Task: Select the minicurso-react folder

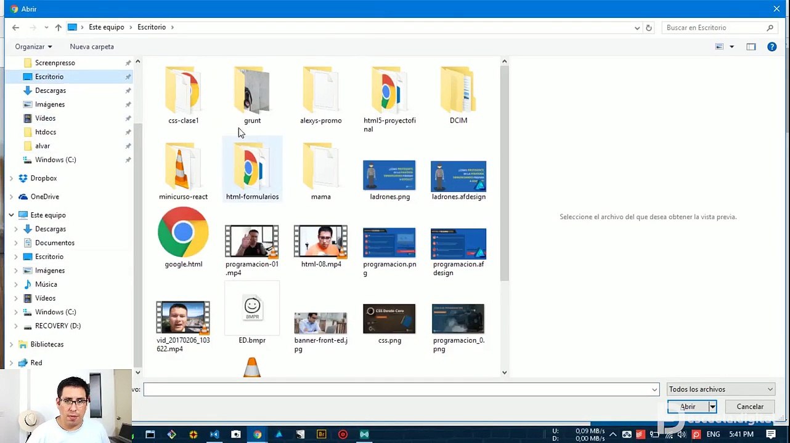Action: 183,170
